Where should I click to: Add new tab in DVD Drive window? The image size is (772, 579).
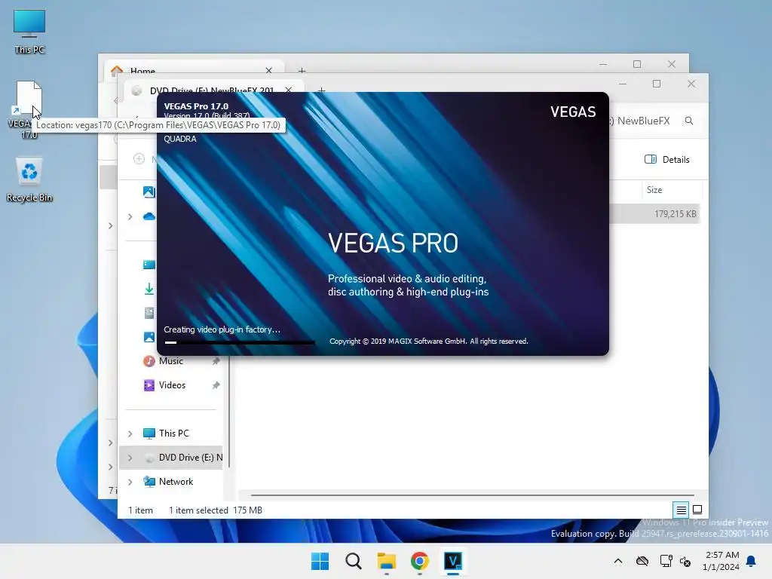click(321, 90)
